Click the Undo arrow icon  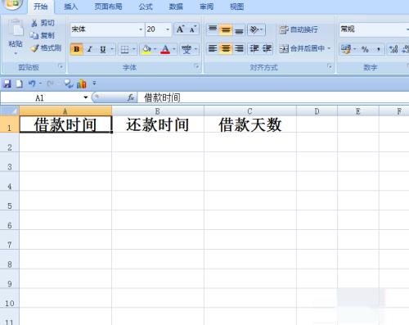32,84
